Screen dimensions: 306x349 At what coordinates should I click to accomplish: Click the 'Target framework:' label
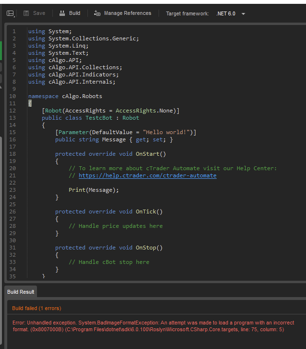pos(187,13)
